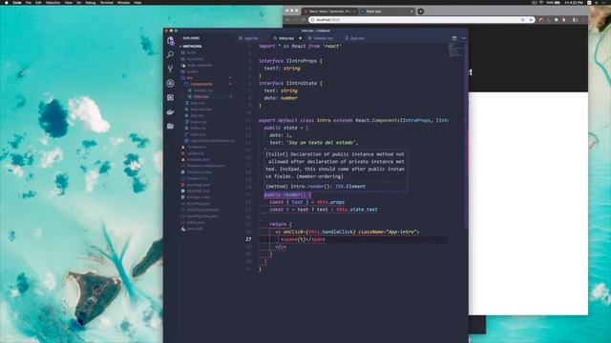Click the tslint member-ordering hover message

pos(335,165)
